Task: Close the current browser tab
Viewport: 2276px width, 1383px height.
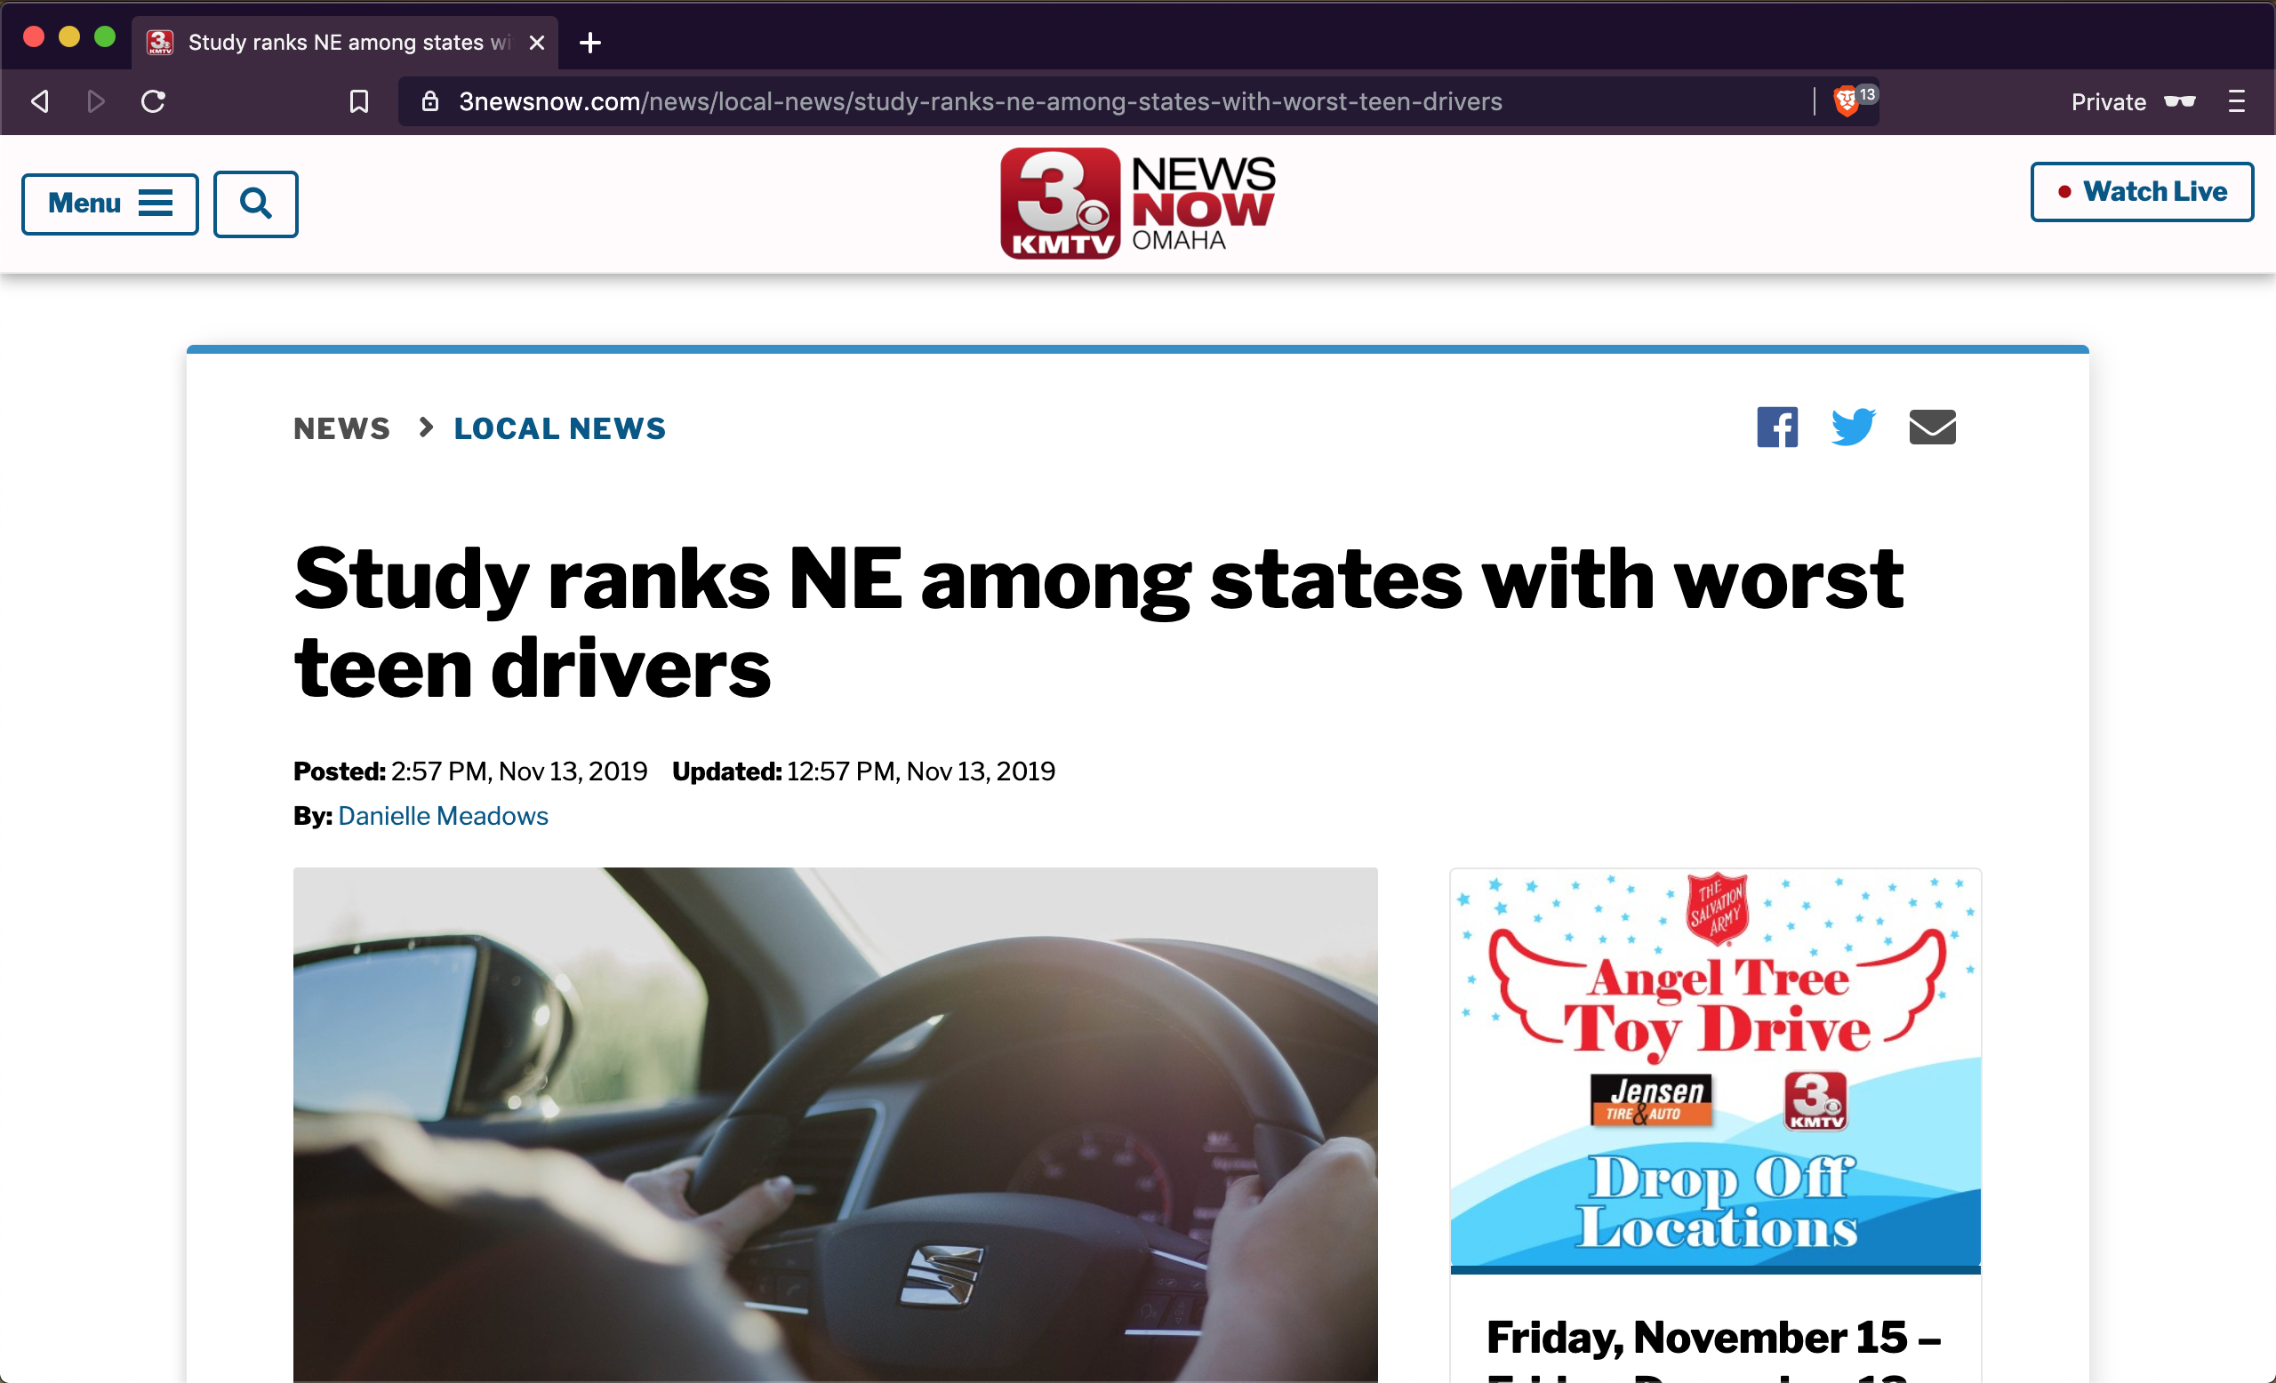Action: [x=537, y=43]
